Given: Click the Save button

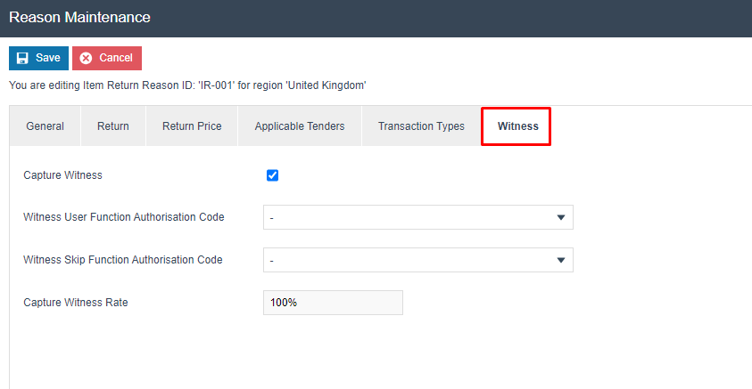Looking at the screenshot, I should point(39,58).
